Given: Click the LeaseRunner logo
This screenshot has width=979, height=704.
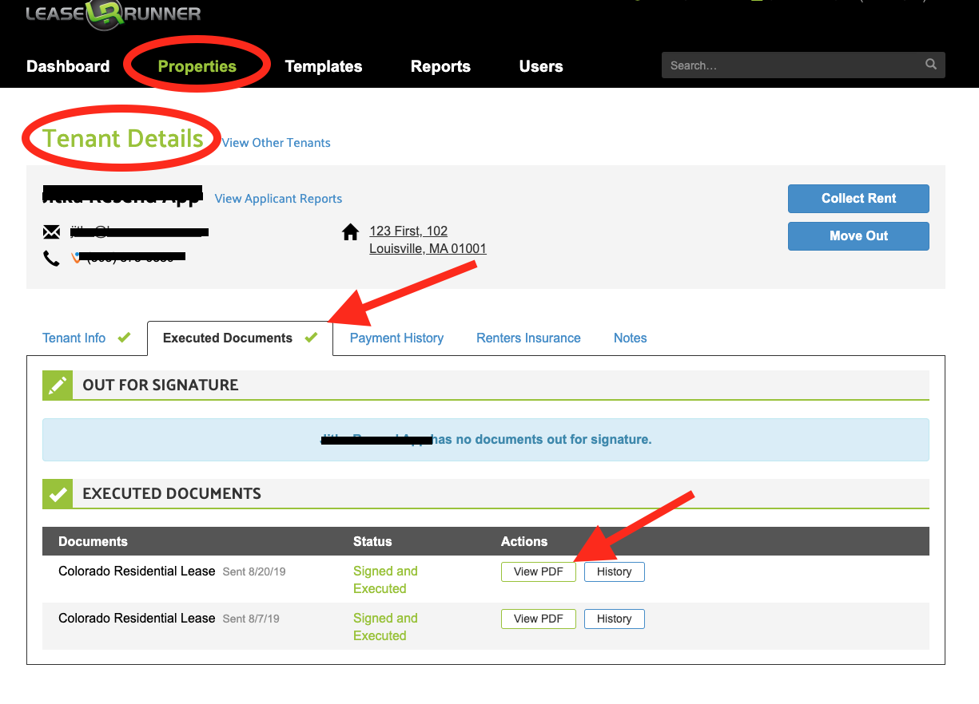Looking at the screenshot, I should coord(113,14).
